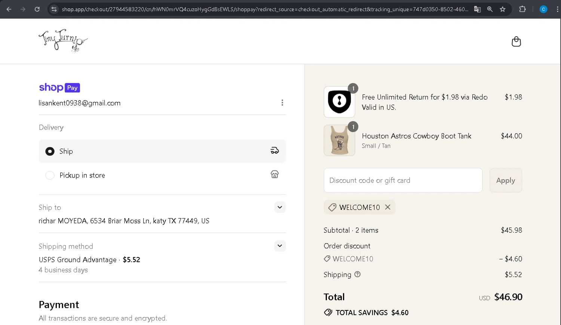This screenshot has width=561, height=325.
Task: Go back using browser back arrow
Action: click(x=9, y=9)
